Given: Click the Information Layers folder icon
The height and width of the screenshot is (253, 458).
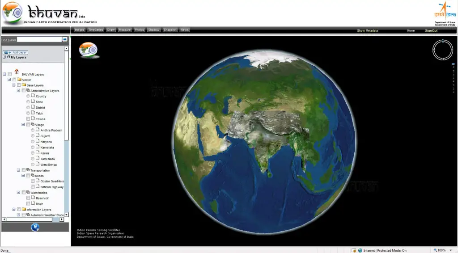Looking at the screenshot, I should point(24,209).
